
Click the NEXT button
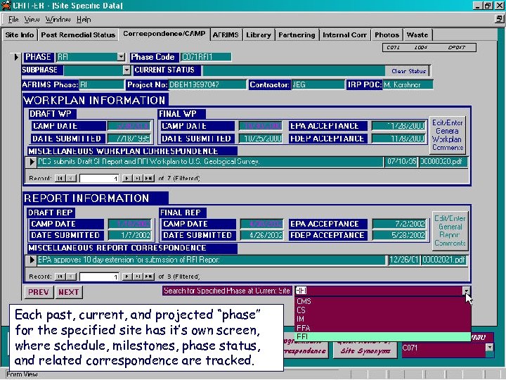click(x=69, y=292)
